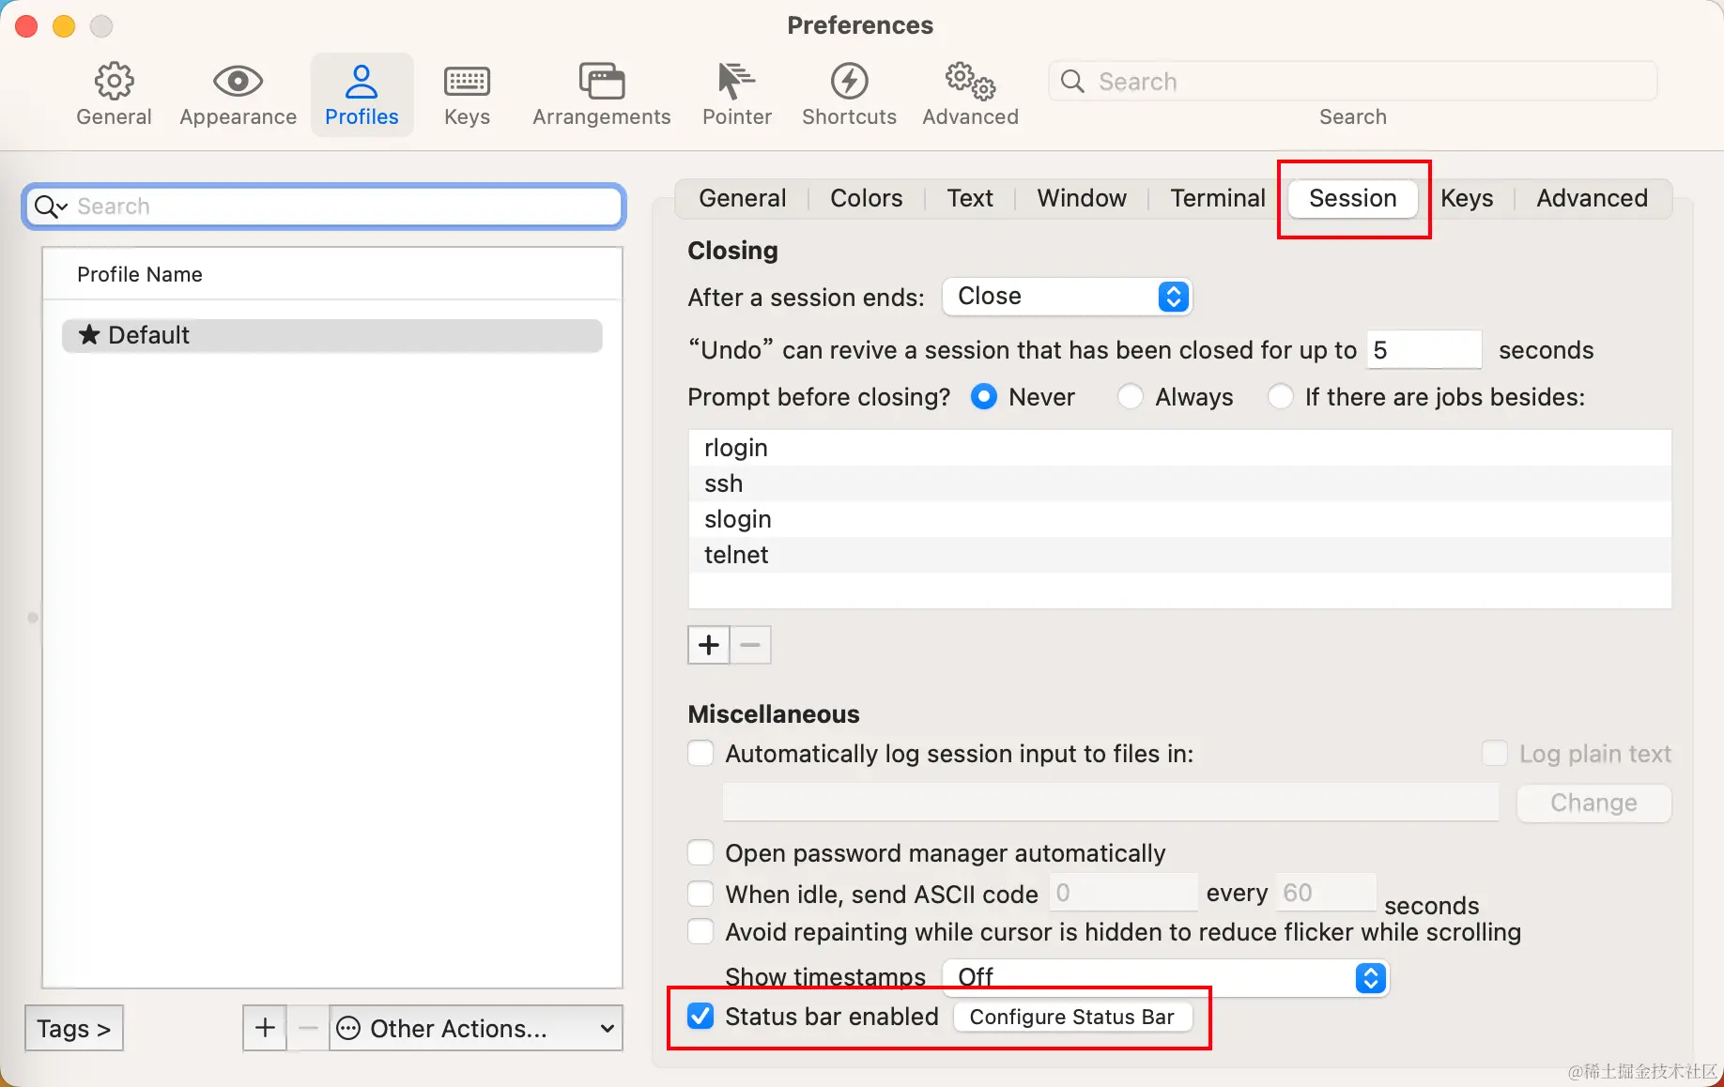Switch to the profile Keys tab
The height and width of the screenshot is (1087, 1724).
pyautogui.click(x=1467, y=198)
